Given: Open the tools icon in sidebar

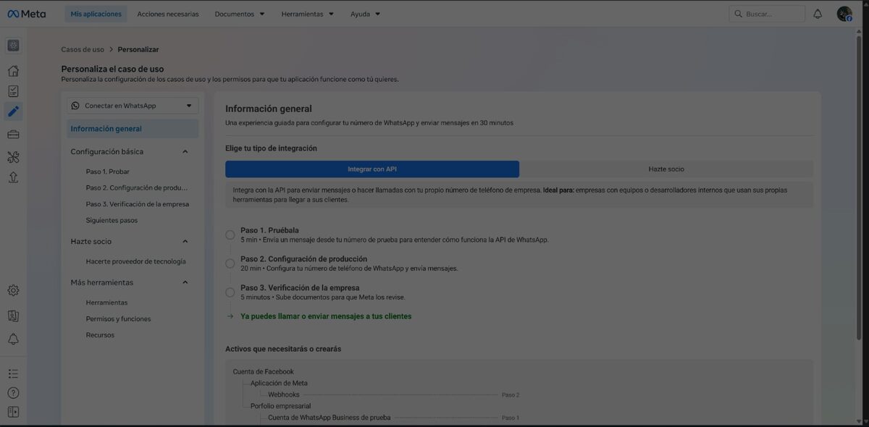Looking at the screenshot, I should [13, 157].
